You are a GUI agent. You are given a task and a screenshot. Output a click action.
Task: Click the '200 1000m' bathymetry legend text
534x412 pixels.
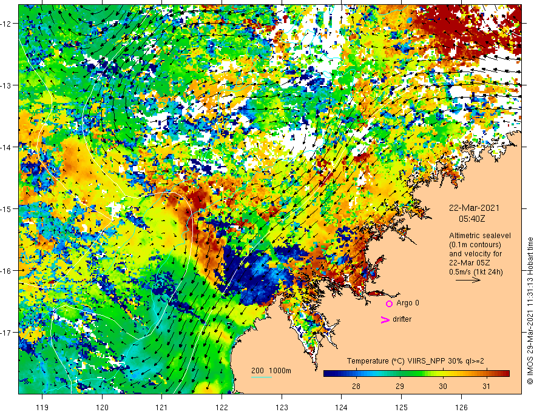point(271,371)
